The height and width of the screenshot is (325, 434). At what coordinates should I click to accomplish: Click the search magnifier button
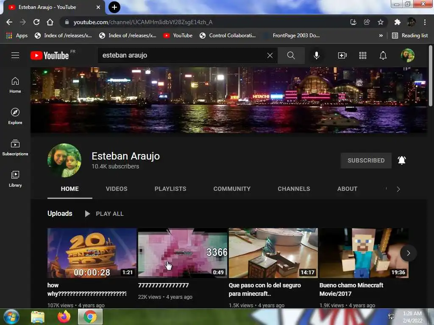pos(291,55)
